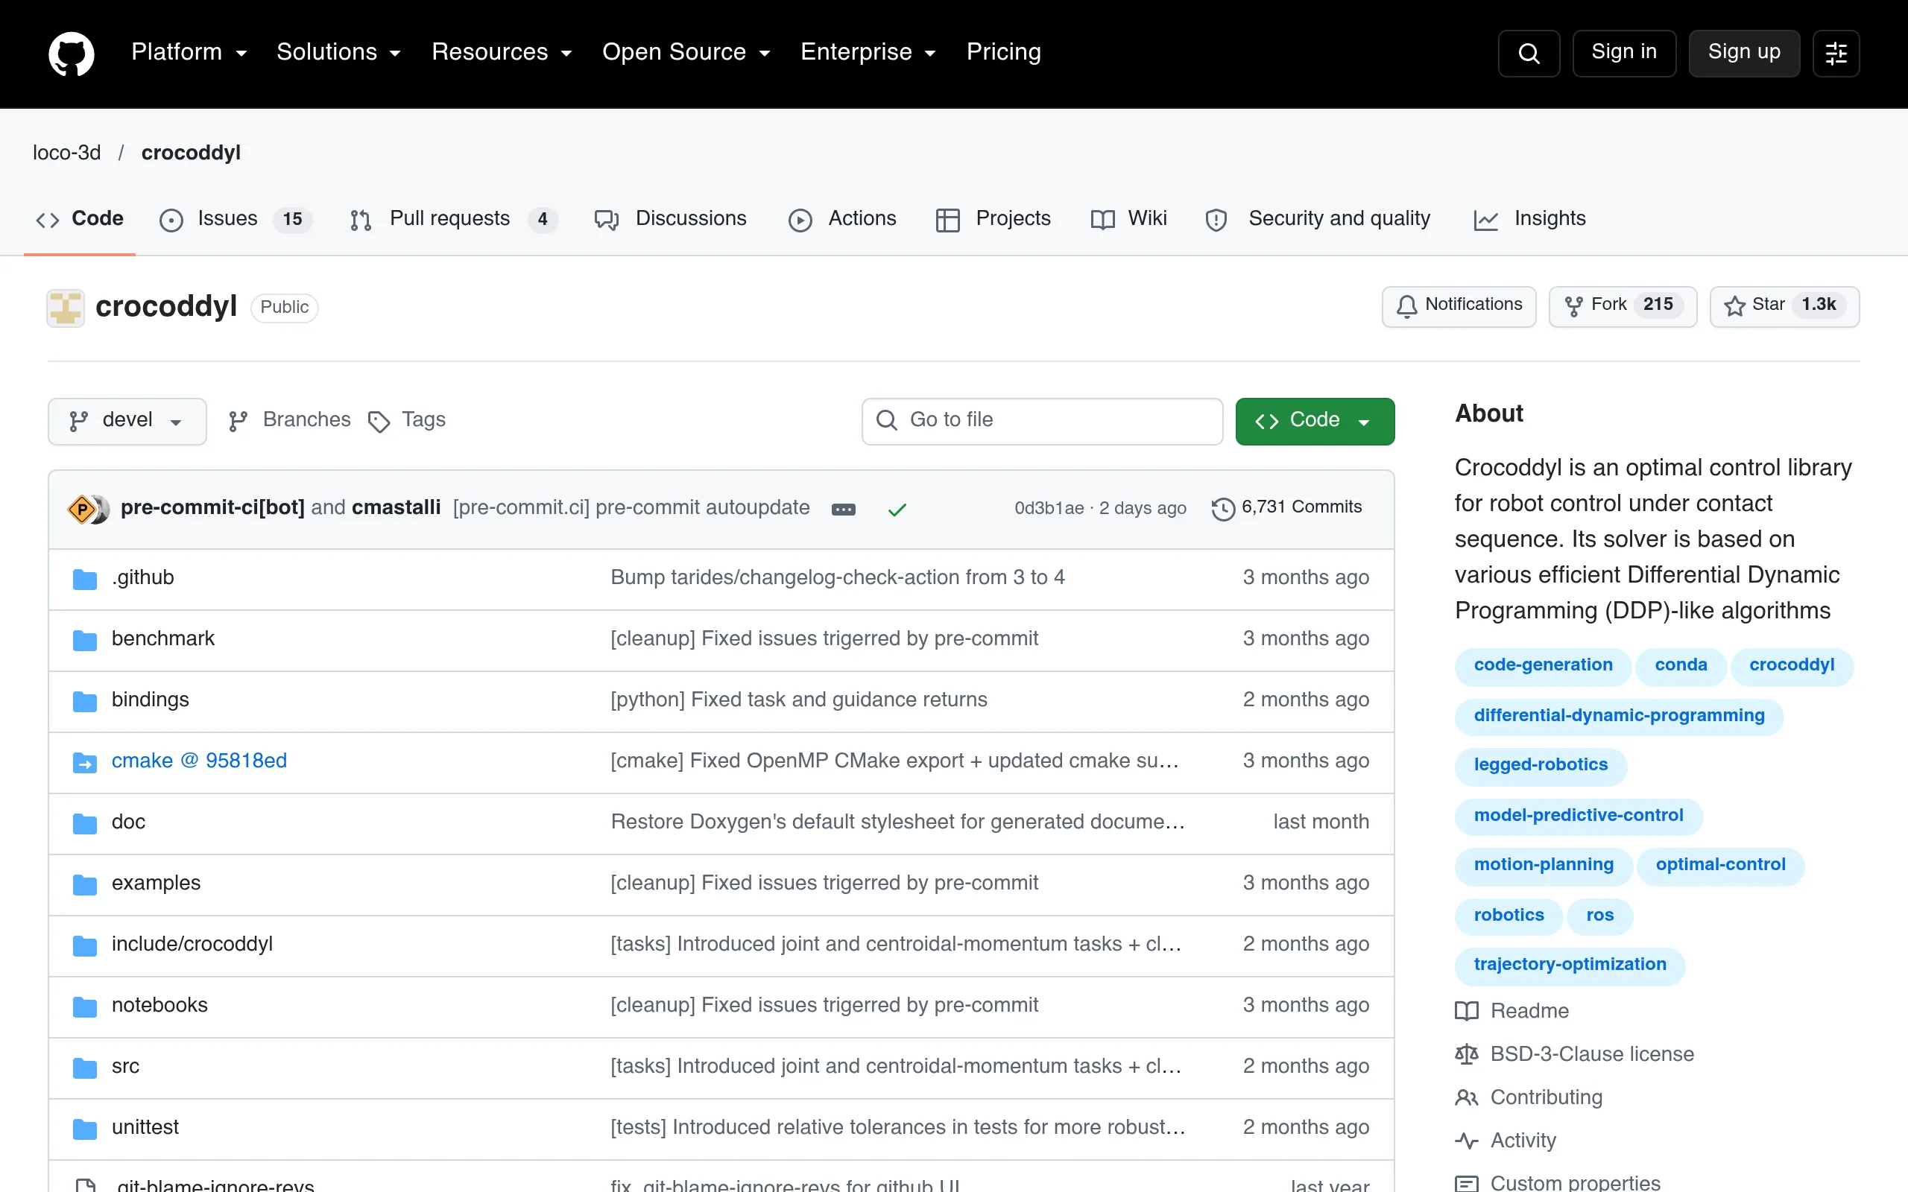Open the Wiki tab
The image size is (1908, 1192).
coord(1128,219)
